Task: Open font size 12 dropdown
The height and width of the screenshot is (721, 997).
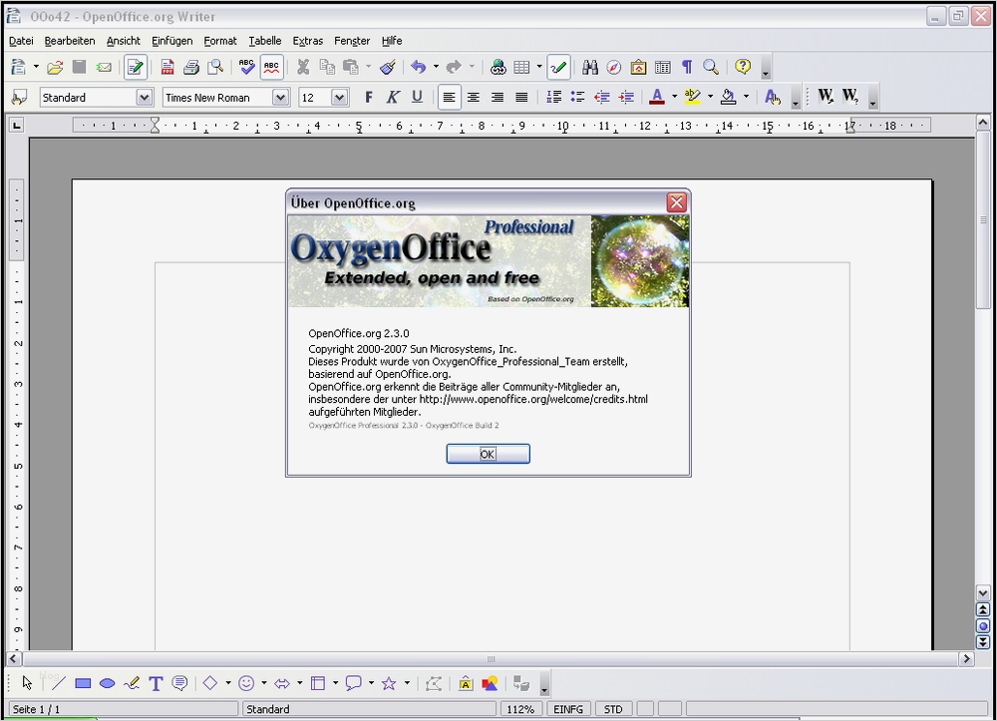Action: click(340, 98)
